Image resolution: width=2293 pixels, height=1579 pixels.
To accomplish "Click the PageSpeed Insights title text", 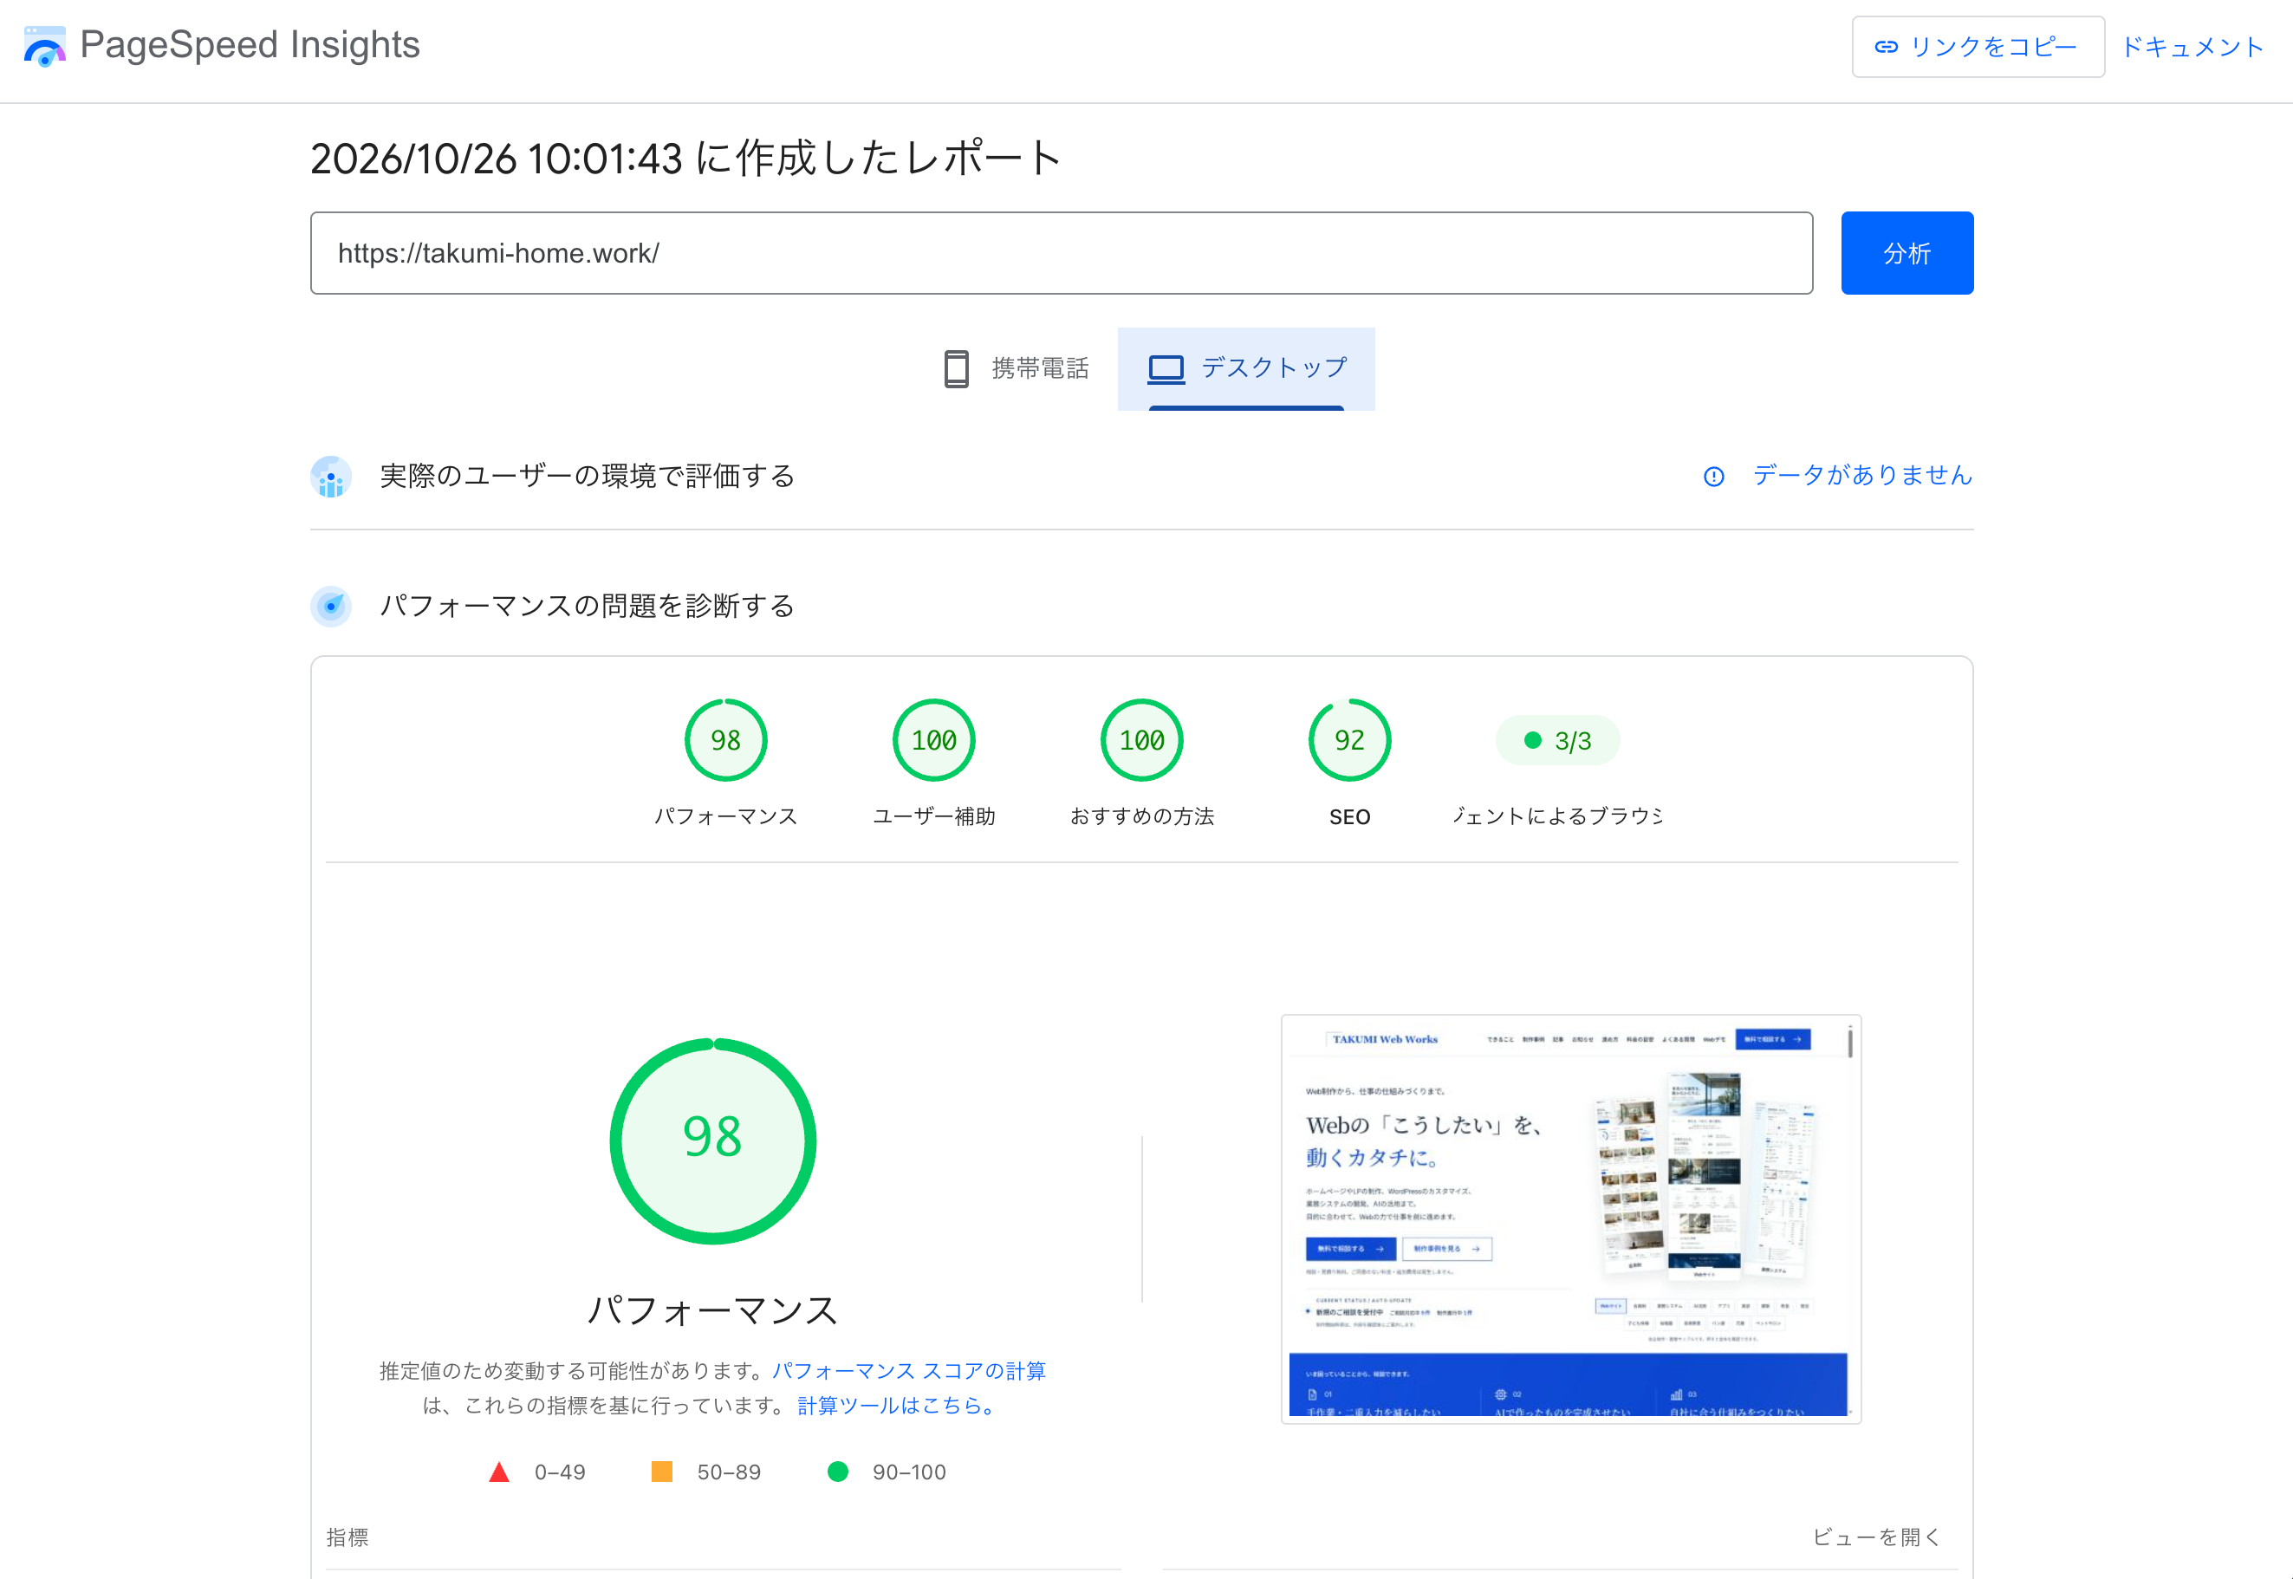I will [250, 44].
